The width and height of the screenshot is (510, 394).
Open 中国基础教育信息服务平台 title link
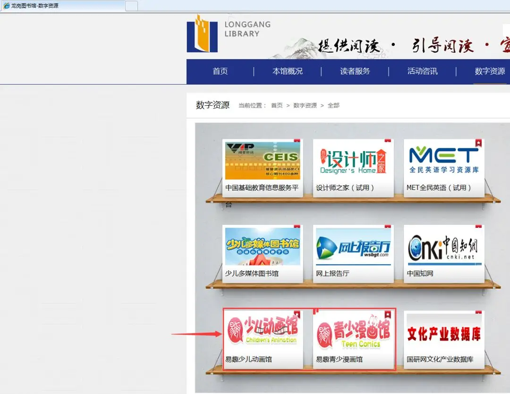click(x=262, y=188)
